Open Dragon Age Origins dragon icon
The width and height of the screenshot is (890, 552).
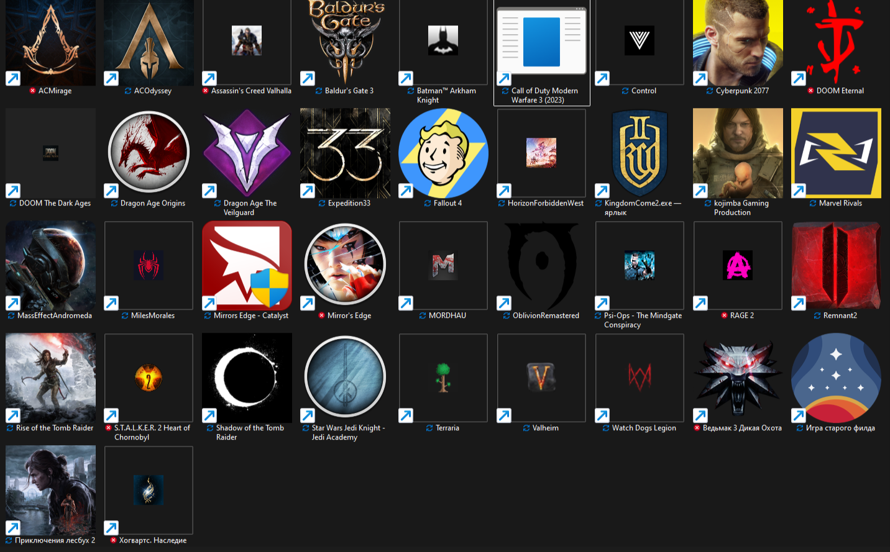[x=149, y=153]
